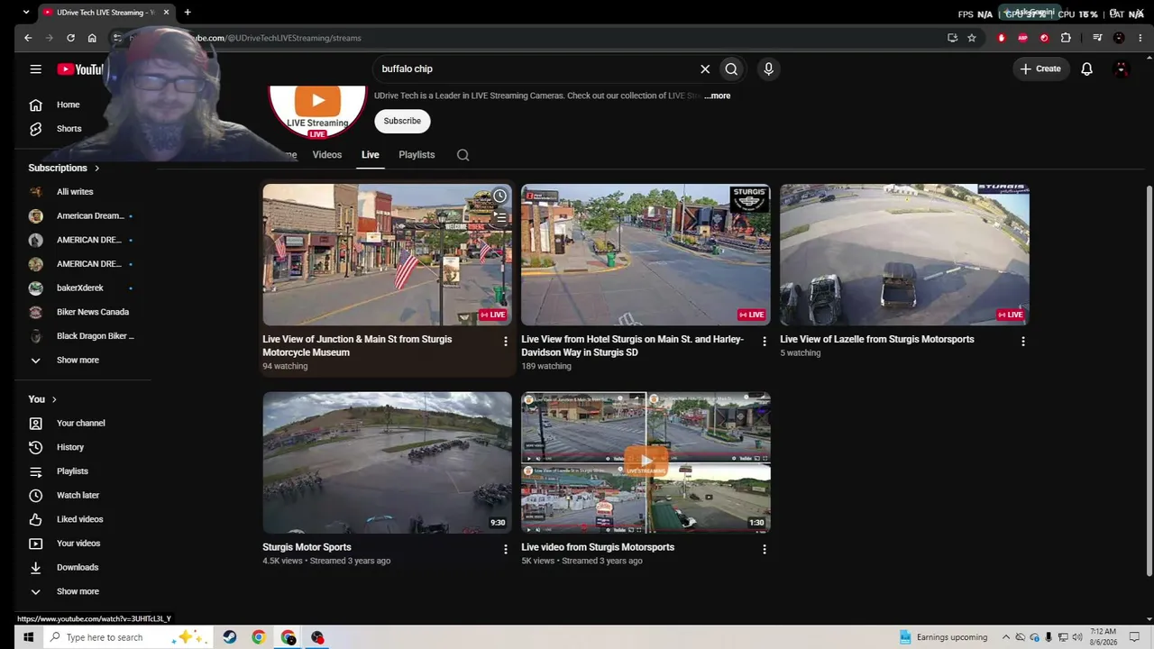Add Junction & Main St video to queue
Viewport: 1154px width, 649px height.
coord(499,217)
